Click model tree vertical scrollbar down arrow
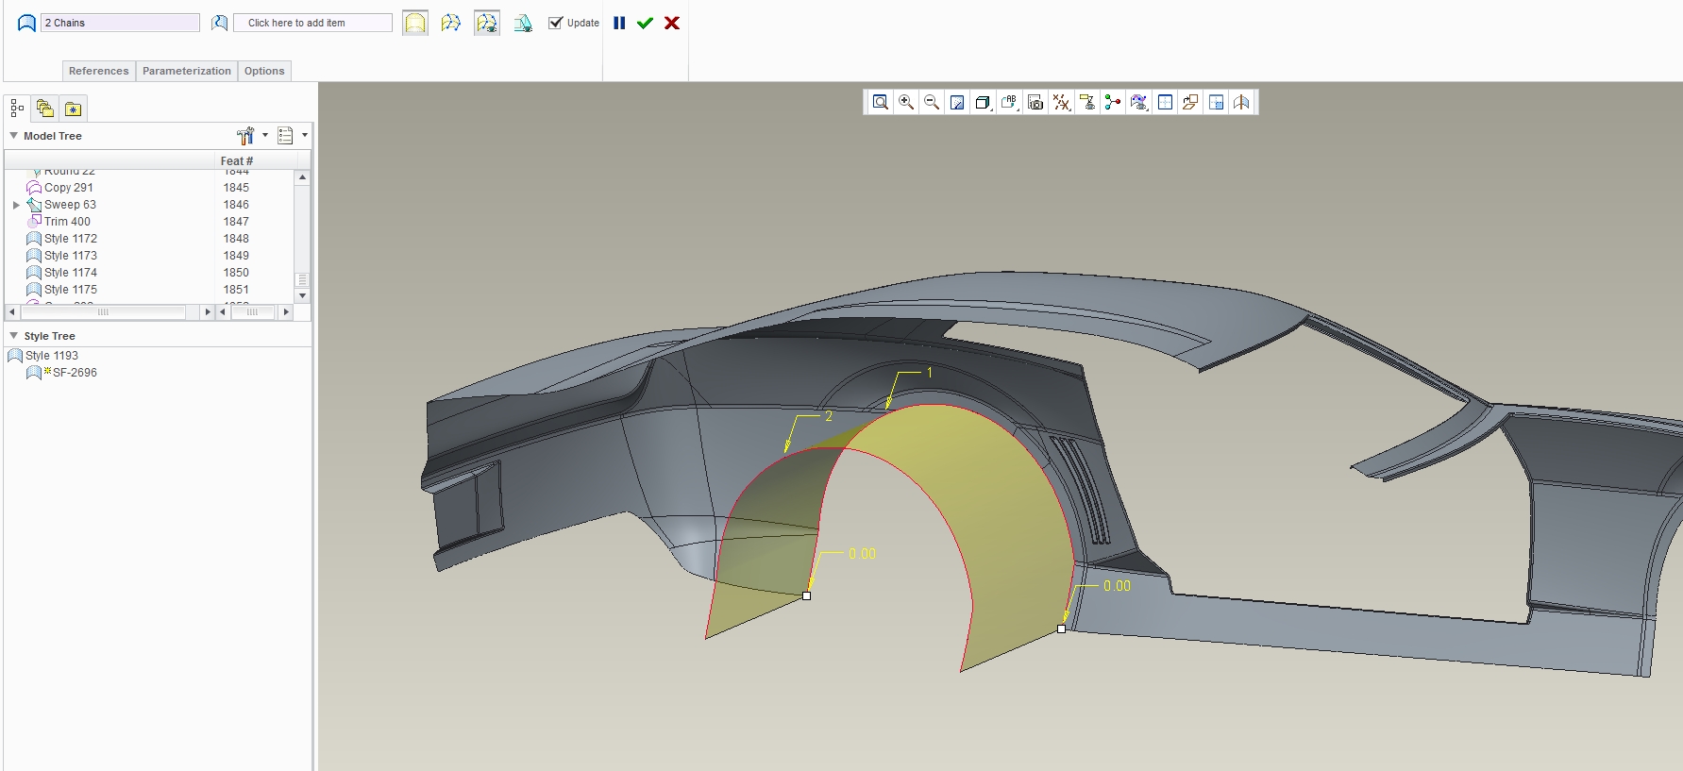This screenshot has height=771, width=1683. point(302,295)
